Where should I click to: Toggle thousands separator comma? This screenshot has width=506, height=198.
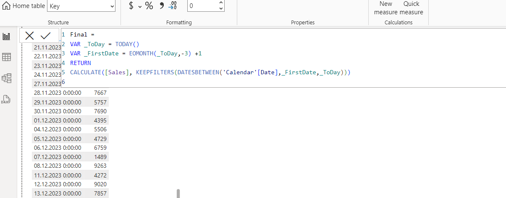[162, 6]
